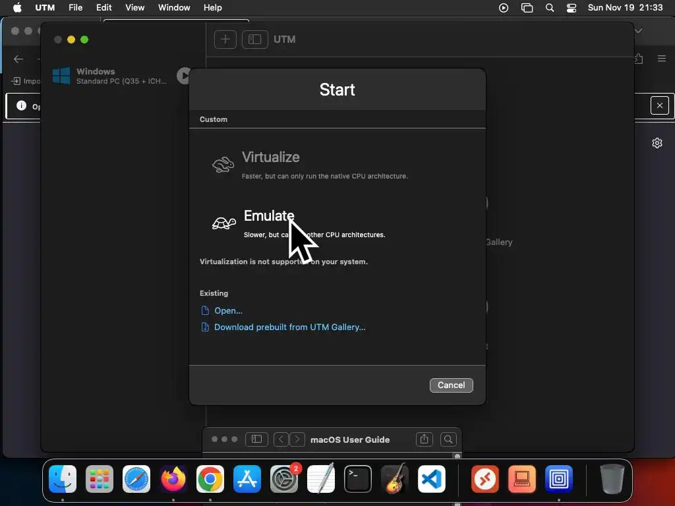Open Terminal from the Dock
675x506 pixels.
coord(358,479)
